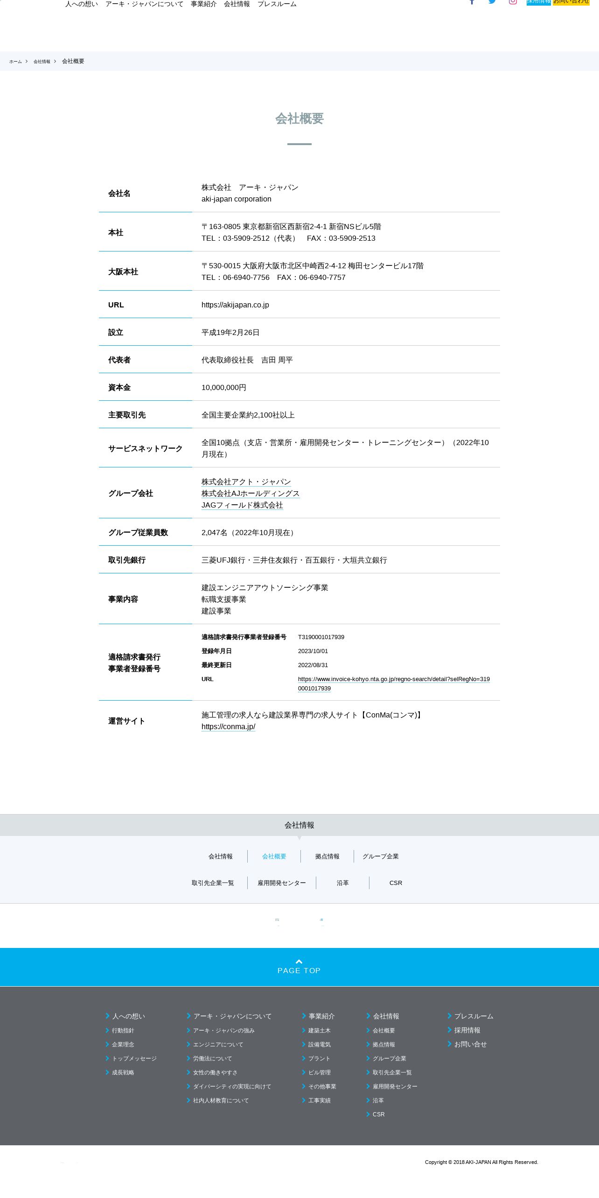Open 会社情報 in top navigation
This screenshot has height=1198, width=599.
237,4
